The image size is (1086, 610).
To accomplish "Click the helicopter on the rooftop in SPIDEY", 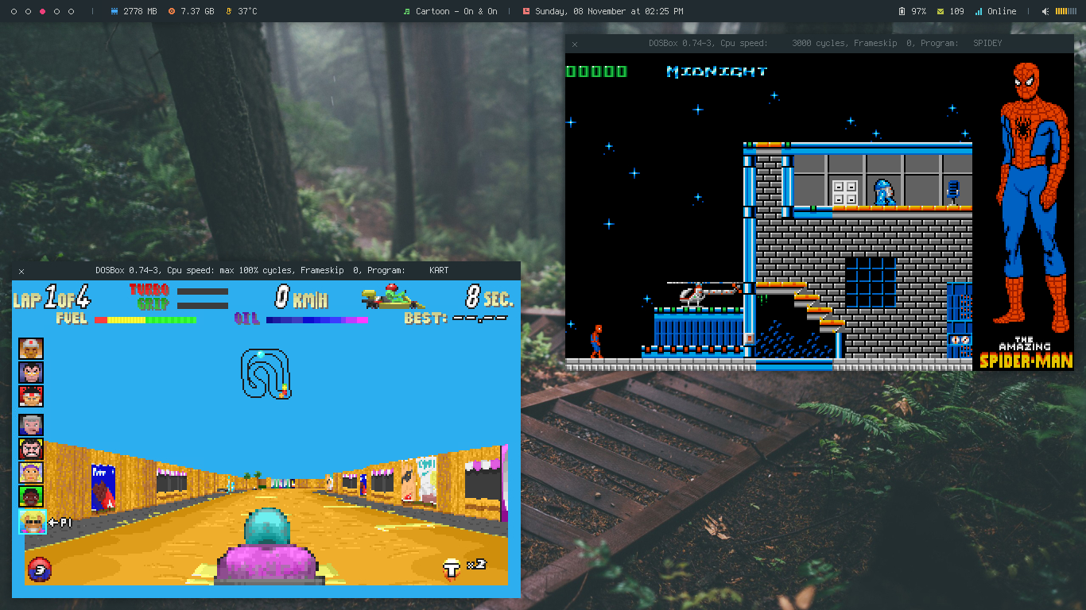I will click(x=704, y=292).
